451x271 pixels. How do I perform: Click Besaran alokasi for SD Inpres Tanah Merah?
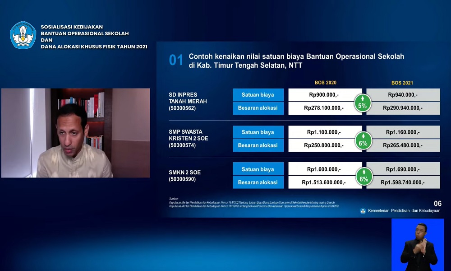point(258,108)
